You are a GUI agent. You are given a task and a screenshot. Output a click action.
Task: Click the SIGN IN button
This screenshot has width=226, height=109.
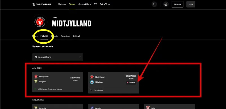(x=178, y=4)
